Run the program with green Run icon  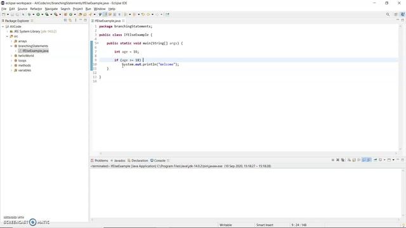point(38,15)
